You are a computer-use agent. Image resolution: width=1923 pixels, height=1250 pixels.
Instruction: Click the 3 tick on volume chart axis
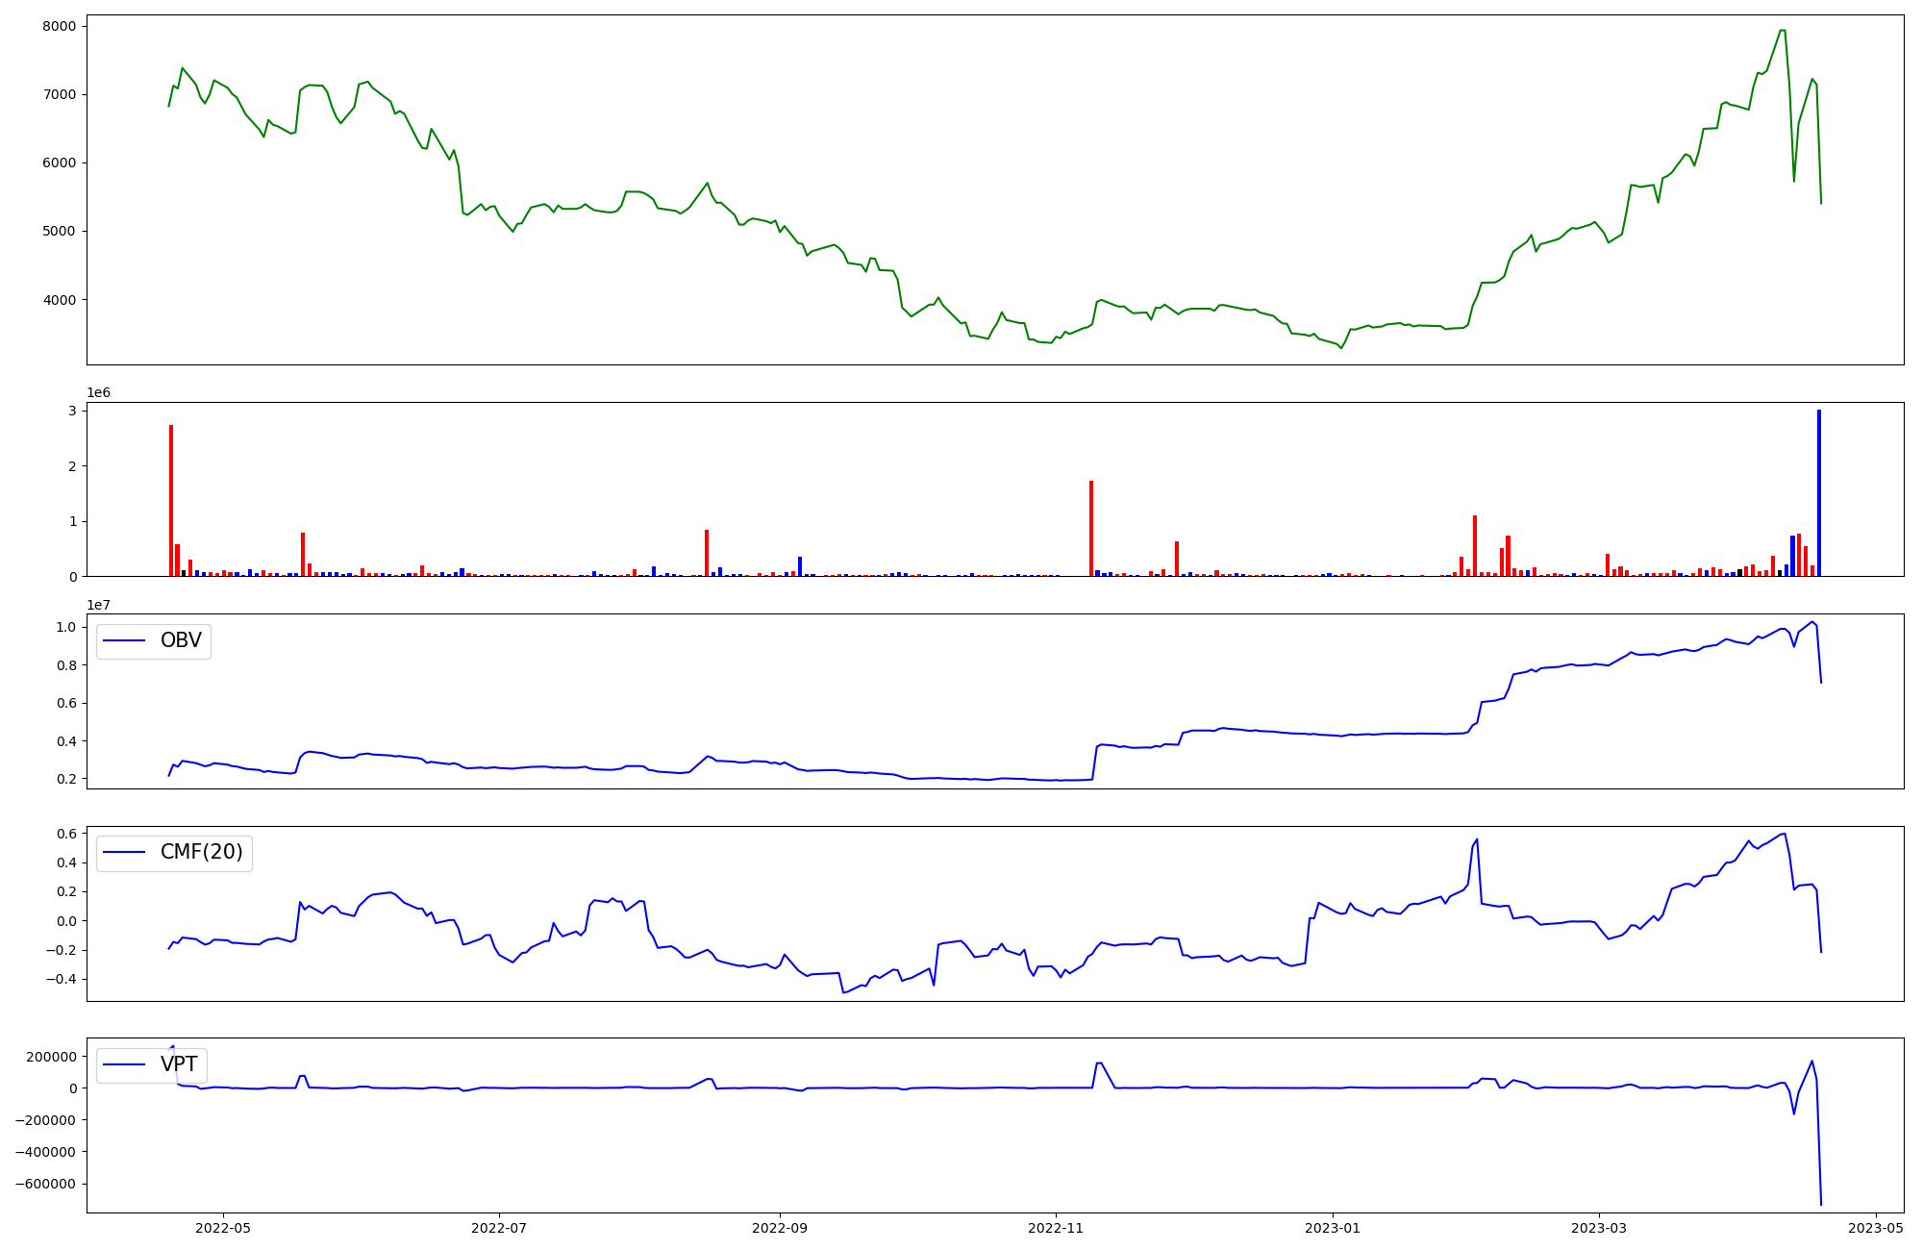point(71,411)
